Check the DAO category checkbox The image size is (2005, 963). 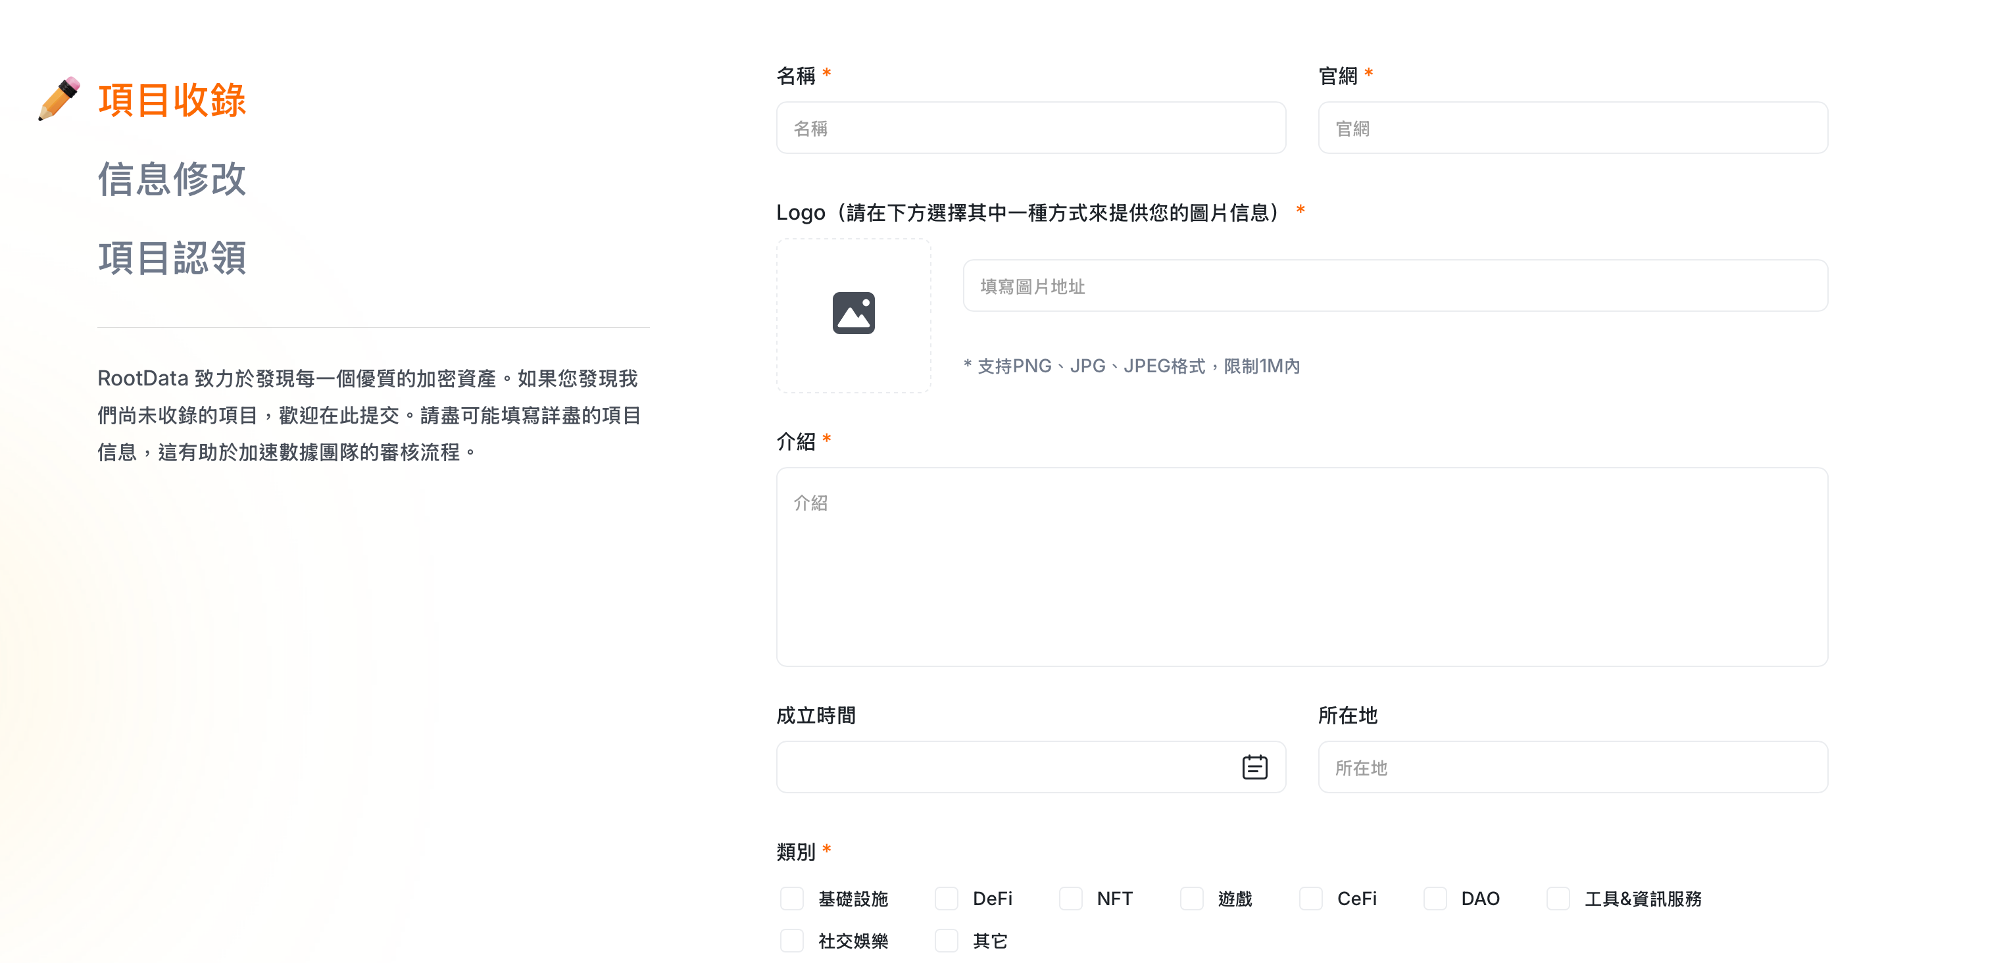(x=1435, y=899)
